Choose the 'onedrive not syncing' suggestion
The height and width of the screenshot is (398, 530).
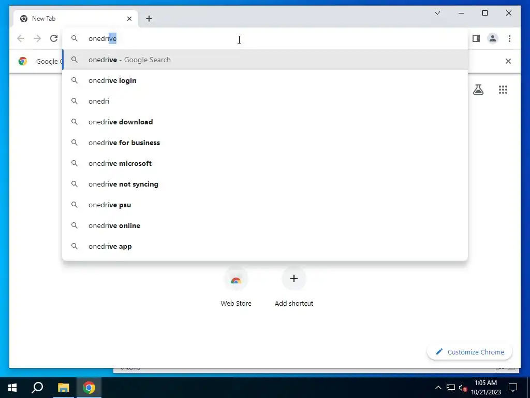[x=265, y=184]
